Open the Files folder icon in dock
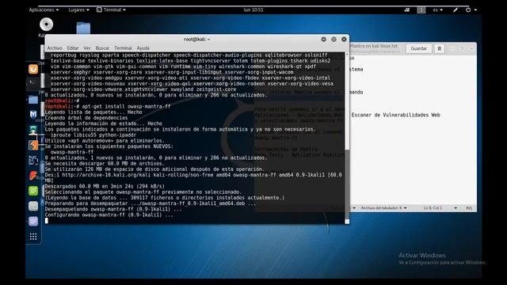Screen dimensions: 507x285 tap(33, 99)
